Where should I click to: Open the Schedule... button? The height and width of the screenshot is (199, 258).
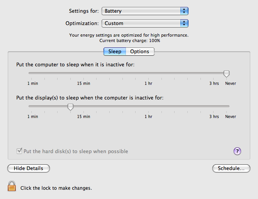[x=231, y=168]
